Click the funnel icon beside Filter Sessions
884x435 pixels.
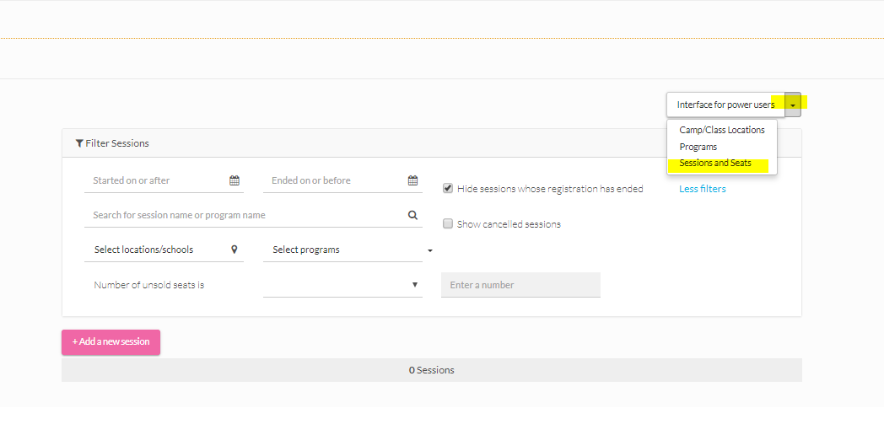(x=79, y=143)
